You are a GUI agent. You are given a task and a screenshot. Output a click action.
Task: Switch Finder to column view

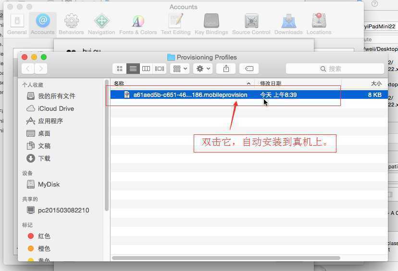(146, 69)
